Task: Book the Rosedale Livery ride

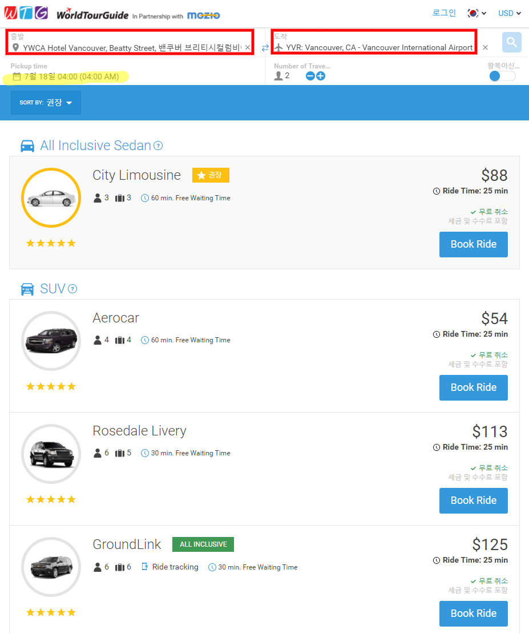Action: [473, 500]
